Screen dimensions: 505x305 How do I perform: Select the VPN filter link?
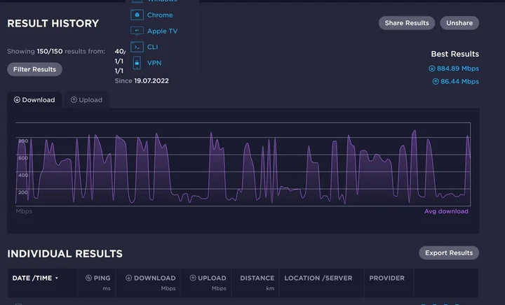(x=154, y=63)
